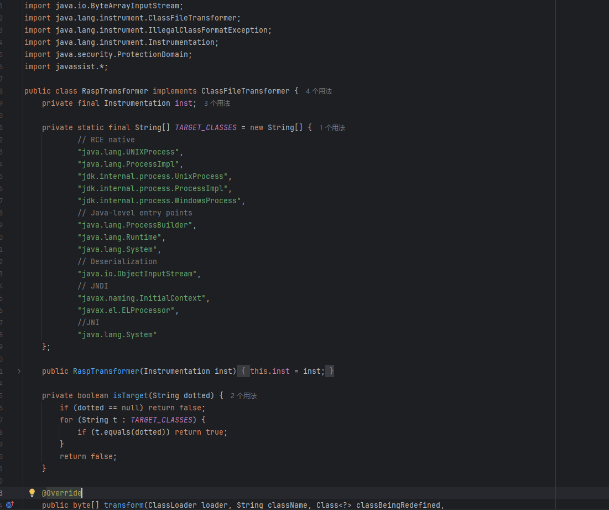Screen dimensions: 609x510
Task: Expand the folded RaspTransformer constructor chevron
Action: pyautogui.click(x=19, y=371)
